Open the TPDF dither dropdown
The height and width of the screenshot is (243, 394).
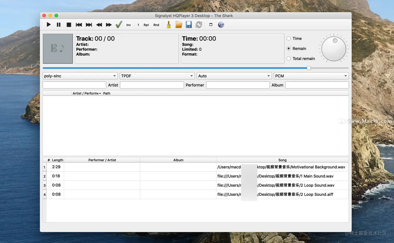coord(157,76)
